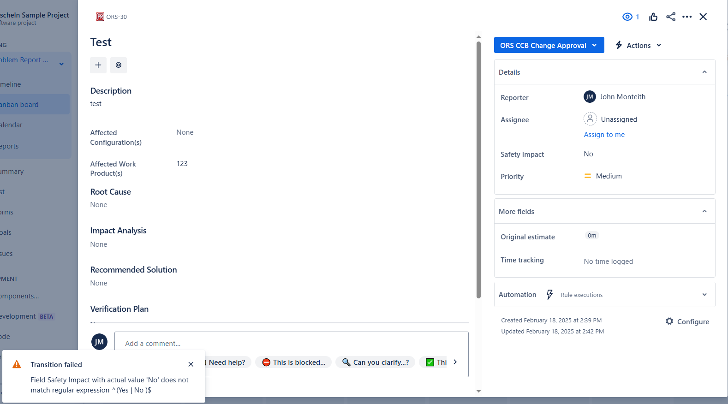The image size is (728, 404).
Task: Click the plus add button under Test
Action: pyautogui.click(x=98, y=65)
